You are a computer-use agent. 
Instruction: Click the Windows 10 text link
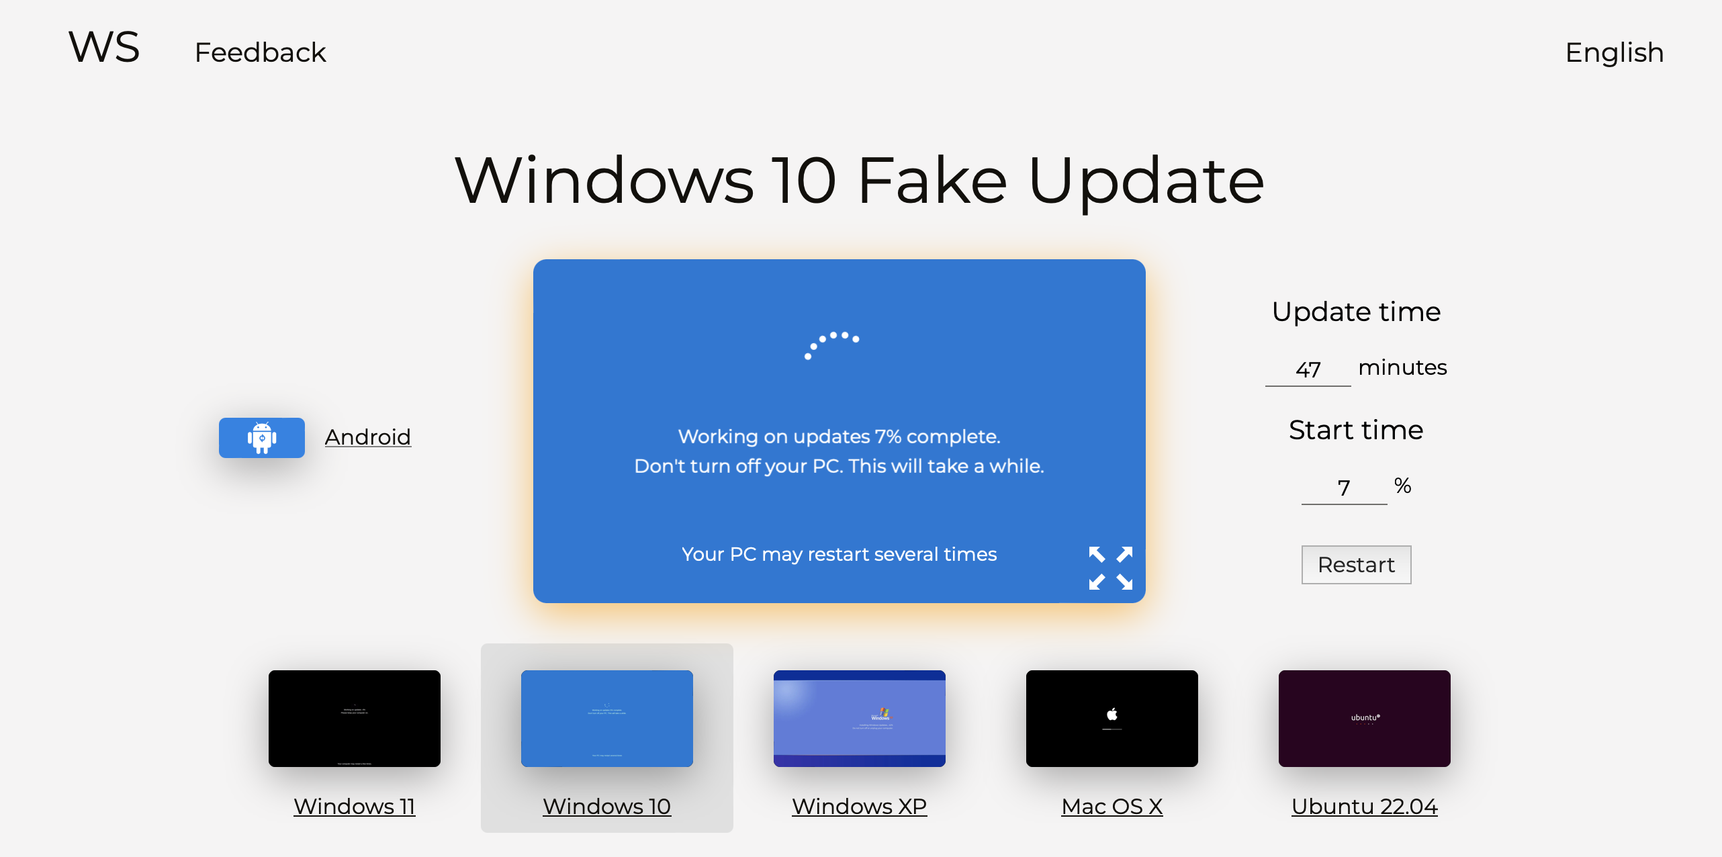606,806
